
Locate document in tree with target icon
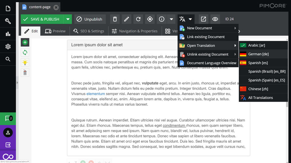[150, 19]
